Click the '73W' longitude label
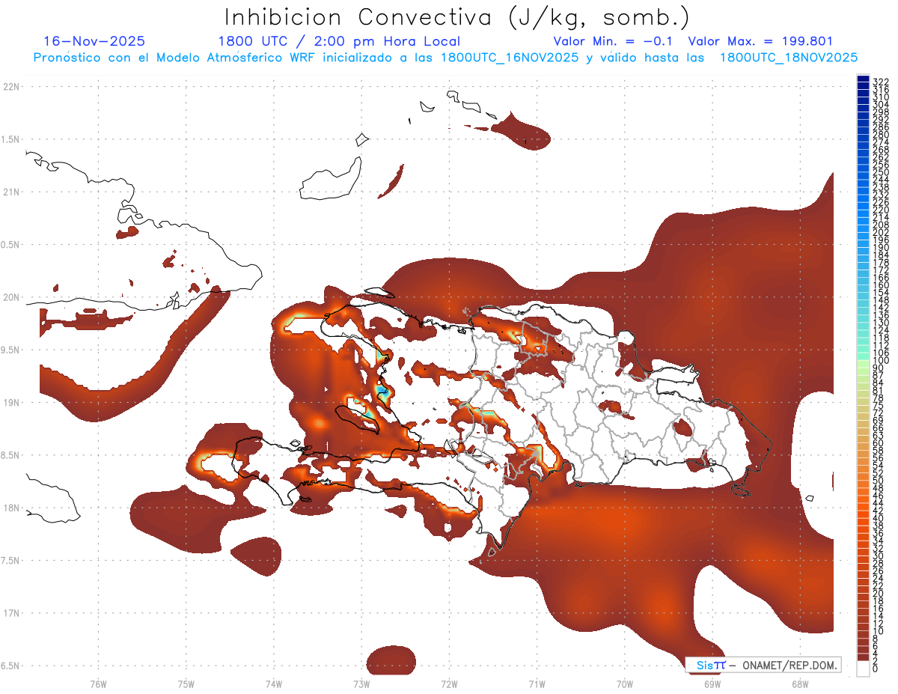Screen dimensions: 898x694 [x=361, y=684]
